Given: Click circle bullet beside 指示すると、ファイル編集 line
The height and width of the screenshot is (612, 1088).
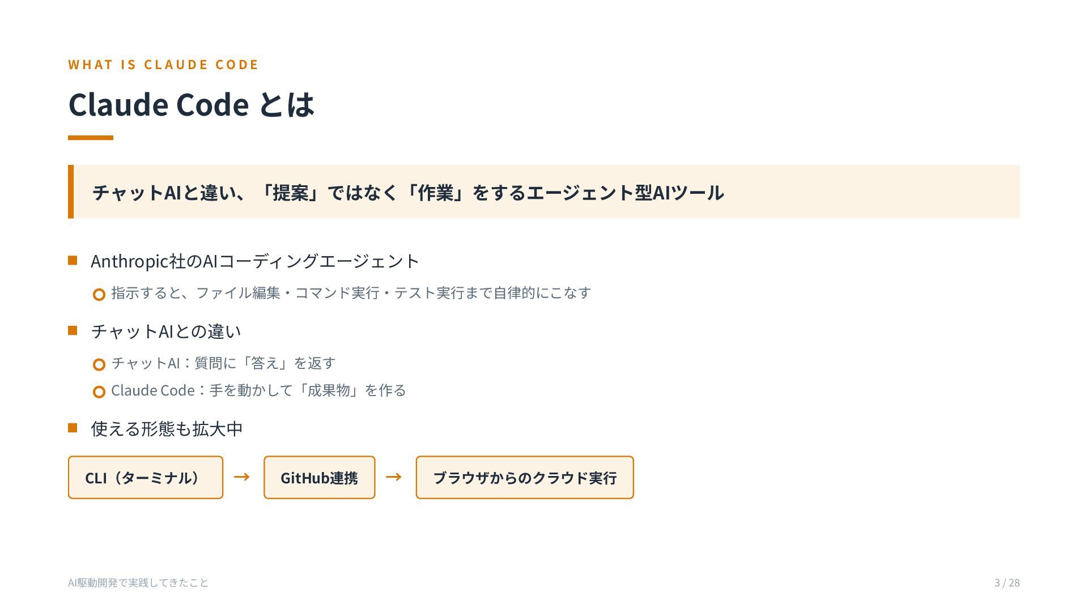Looking at the screenshot, I should point(99,295).
